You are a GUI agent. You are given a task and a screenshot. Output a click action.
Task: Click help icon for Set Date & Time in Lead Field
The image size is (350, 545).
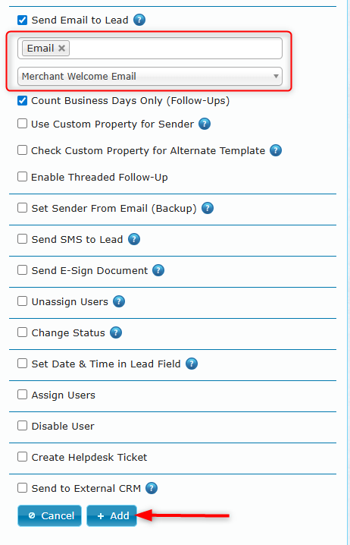coord(192,364)
